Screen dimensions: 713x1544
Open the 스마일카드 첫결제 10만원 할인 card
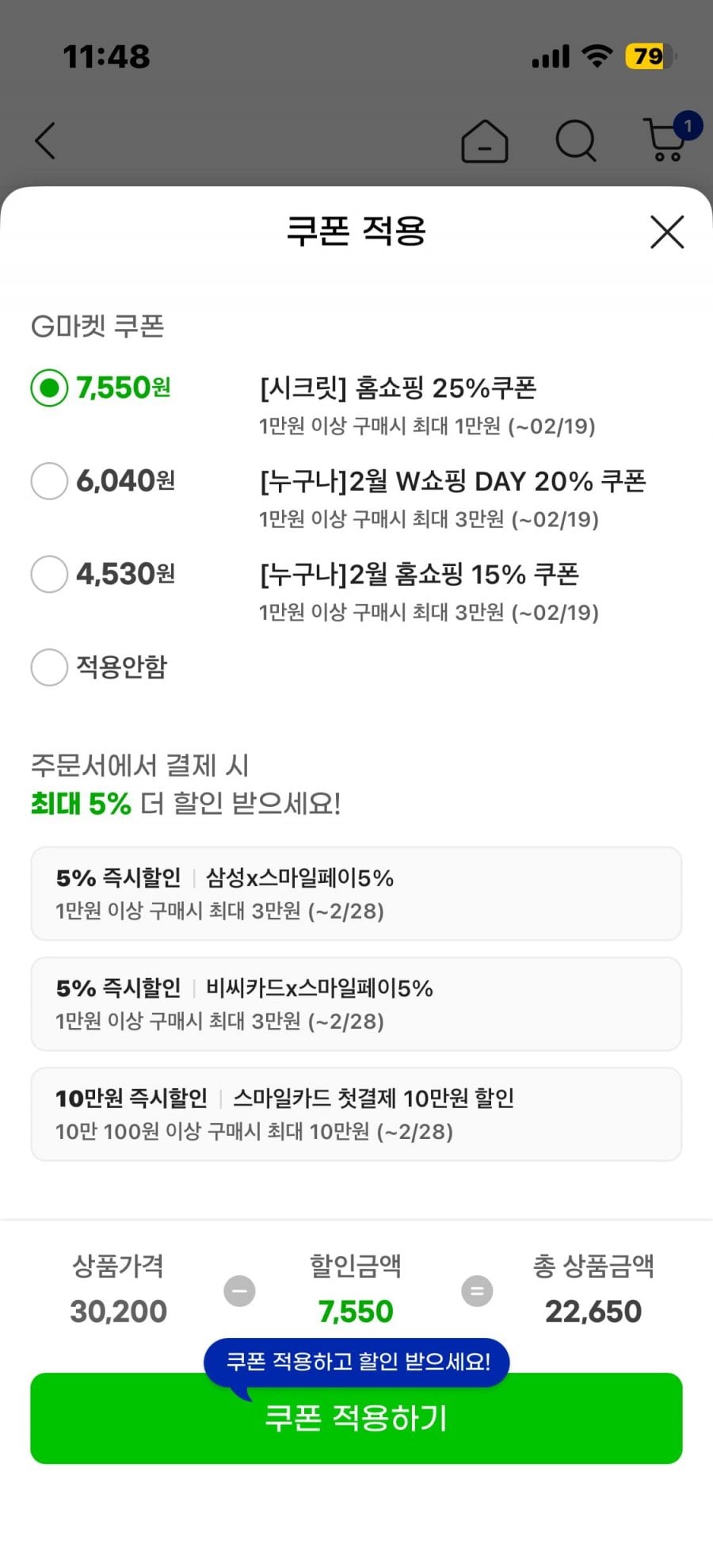coord(356,1114)
